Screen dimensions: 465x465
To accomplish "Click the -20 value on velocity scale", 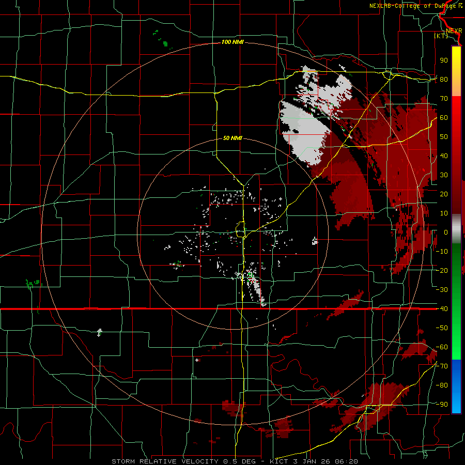I will click(442, 271).
